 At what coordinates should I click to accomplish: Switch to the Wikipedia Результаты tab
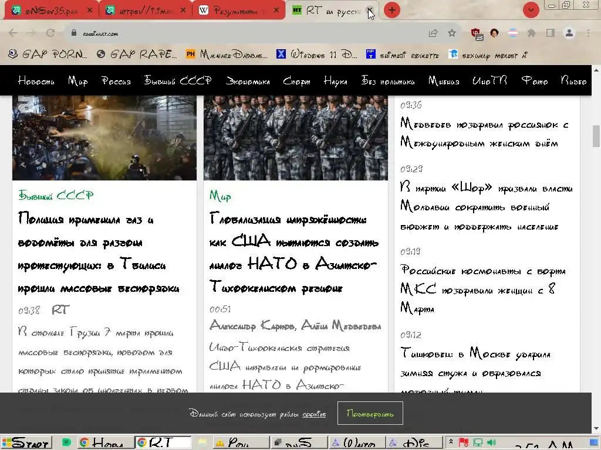tap(238, 11)
